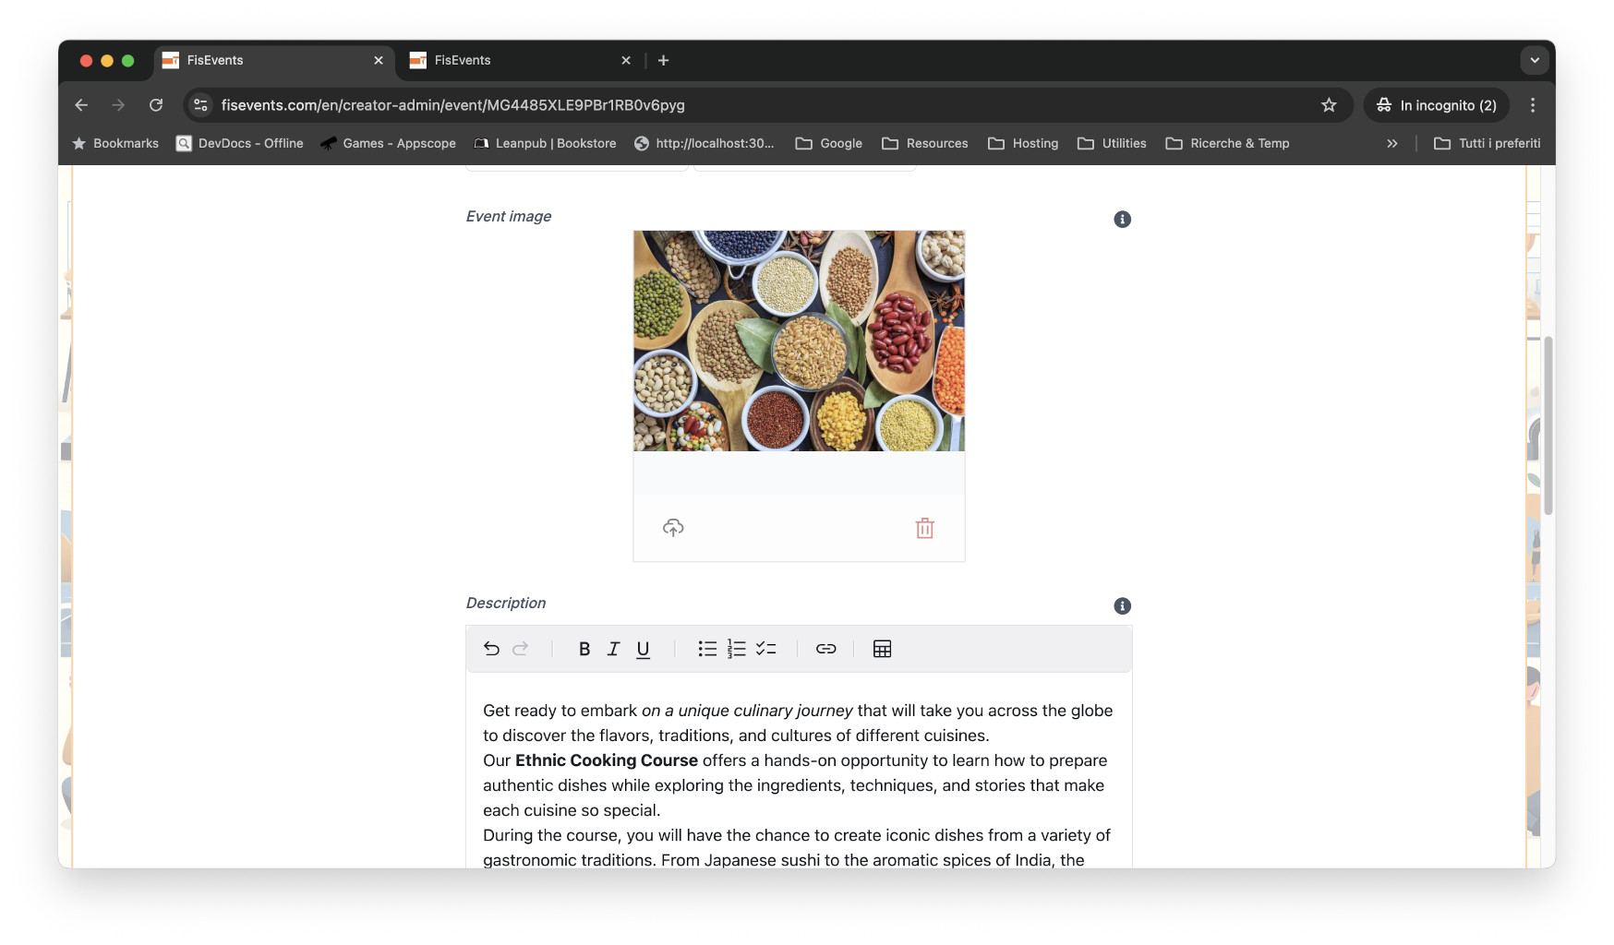Screen dimensions: 1614x945
Task: Open a new browser tab
Action: (x=663, y=60)
